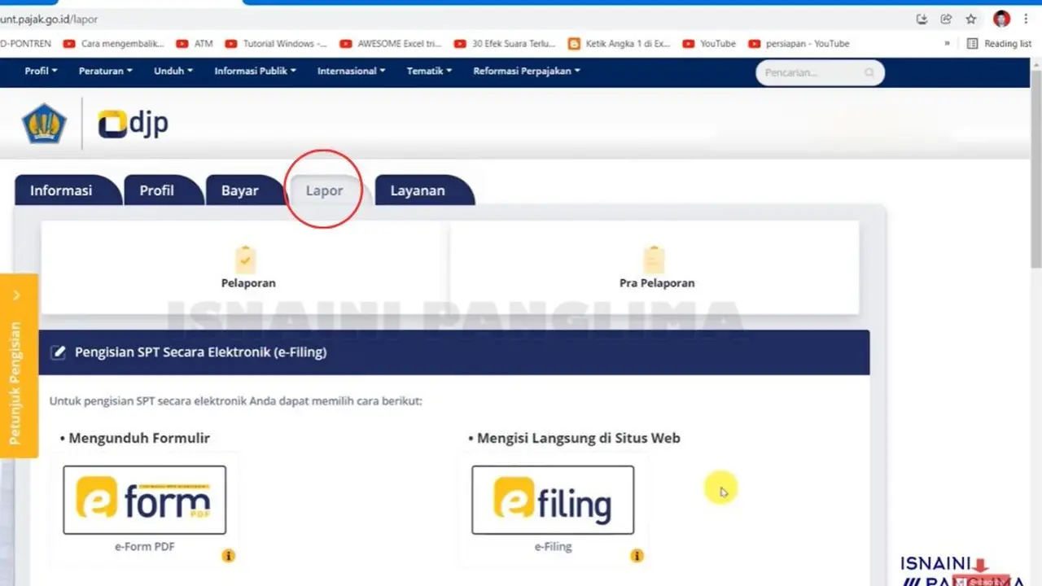Click the info icon beside e-Form PDF
1042x586 pixels.
click(x=229, y=555)
